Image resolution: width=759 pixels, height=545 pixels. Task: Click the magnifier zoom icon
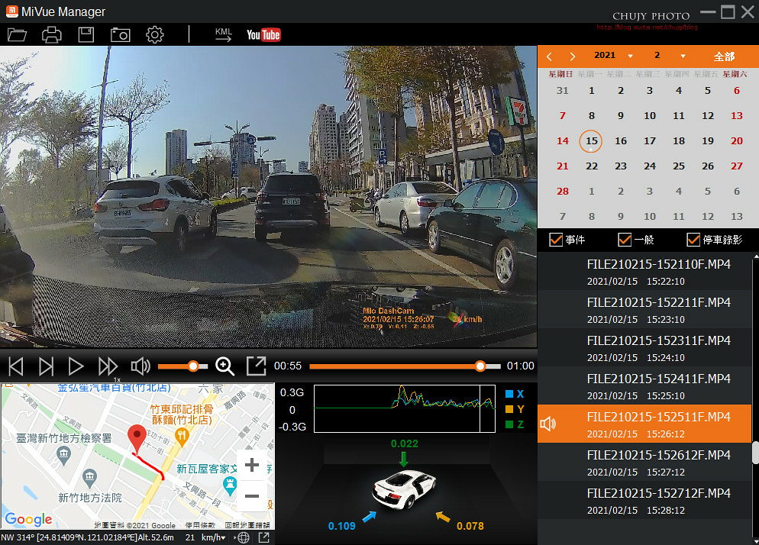[x=225, y=366]
